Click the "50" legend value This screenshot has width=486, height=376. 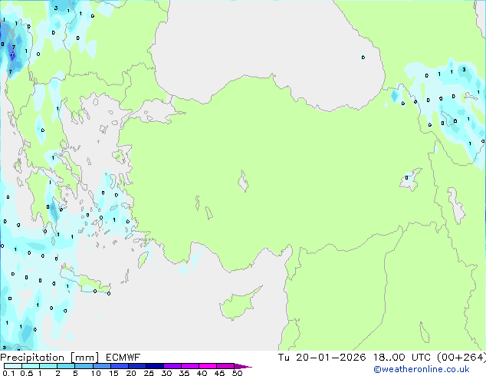click(x=237, y=373)
